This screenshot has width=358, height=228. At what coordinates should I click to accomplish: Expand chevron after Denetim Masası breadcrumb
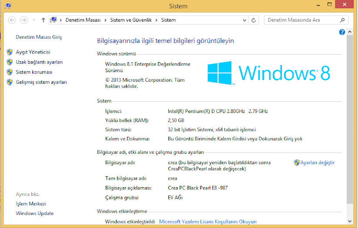pos(105,20)
